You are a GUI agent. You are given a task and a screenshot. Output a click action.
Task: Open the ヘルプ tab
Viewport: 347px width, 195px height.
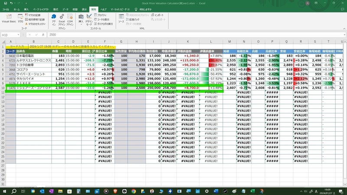tap(103, 9)
